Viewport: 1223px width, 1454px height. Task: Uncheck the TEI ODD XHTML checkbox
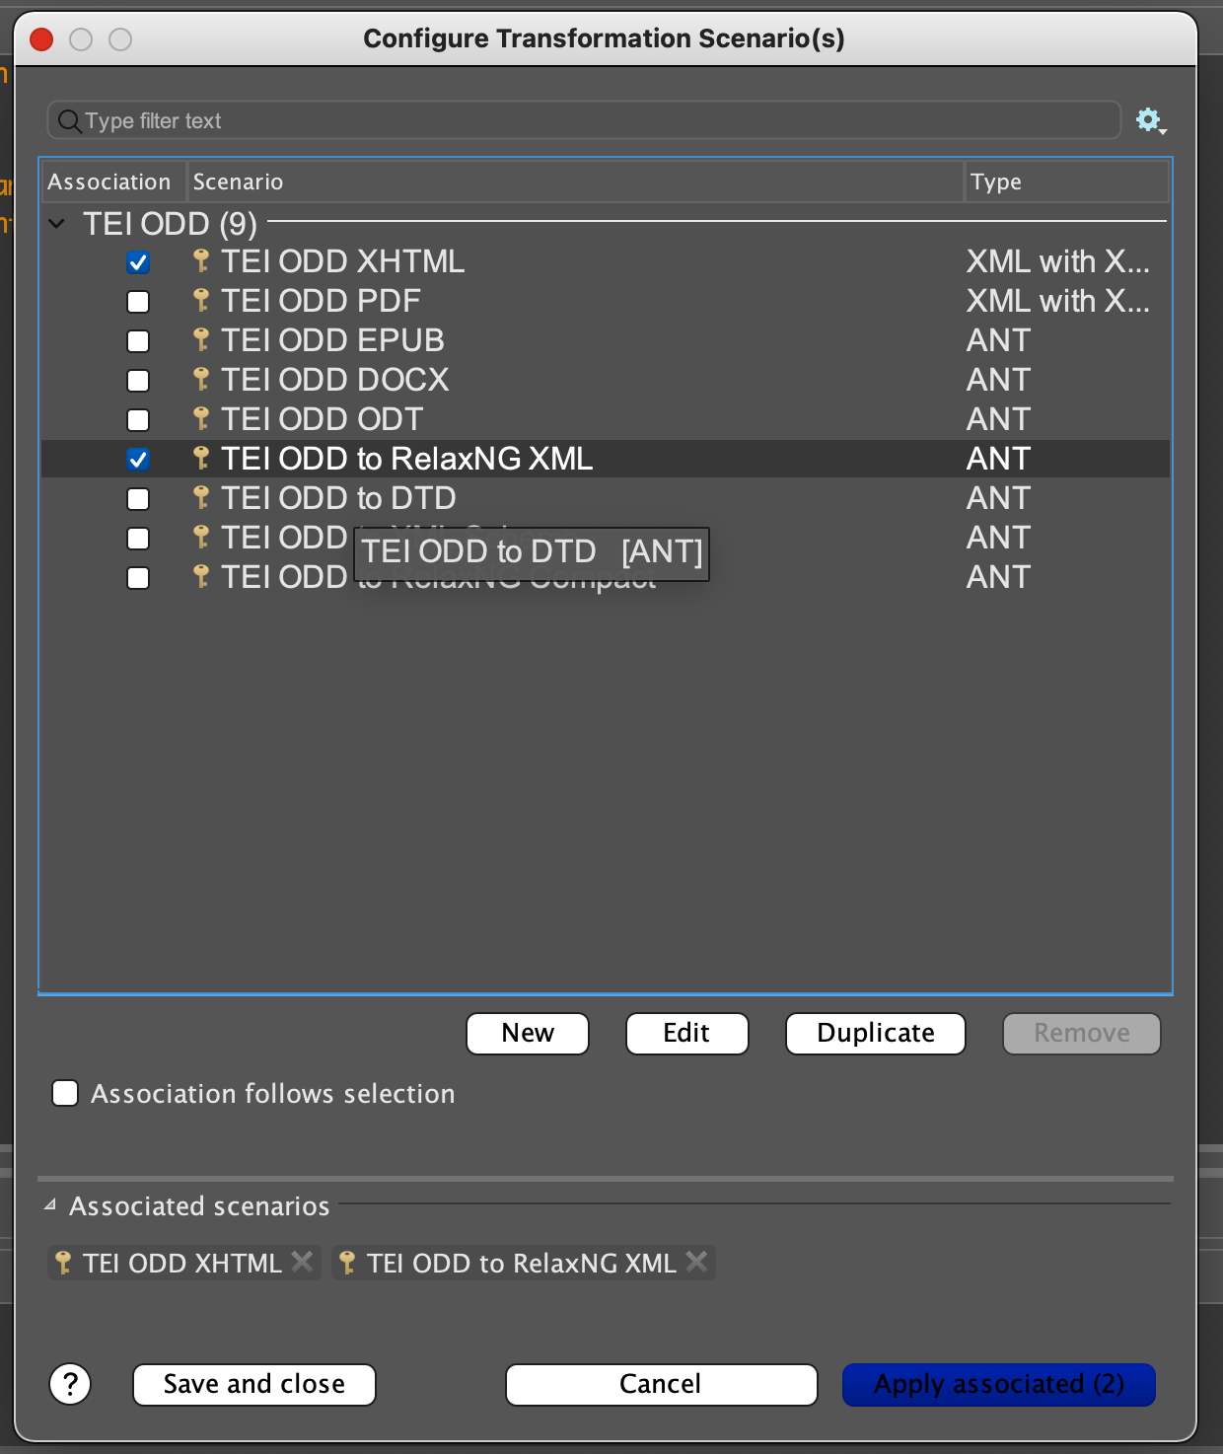[x=138, y=262]
